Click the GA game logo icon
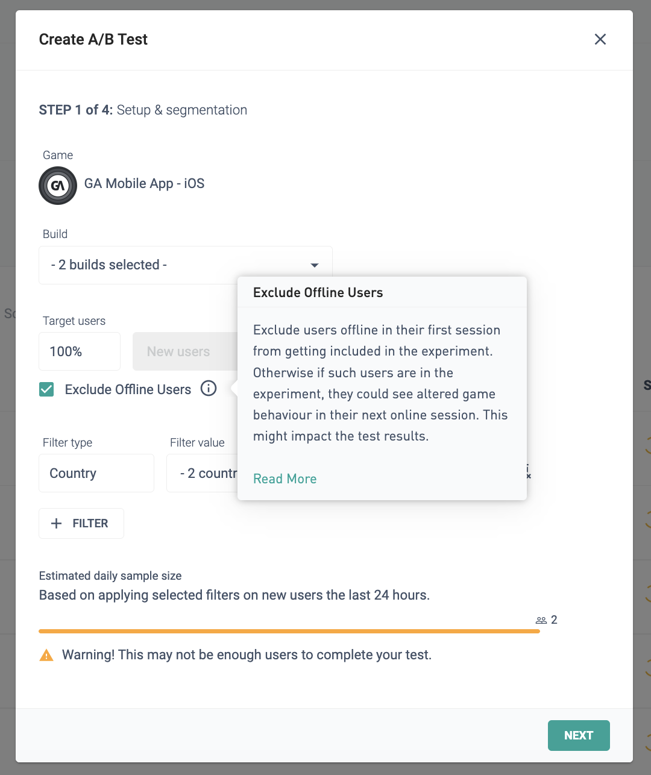This screenshot has height=775, width=651. (x=58, y=186)
